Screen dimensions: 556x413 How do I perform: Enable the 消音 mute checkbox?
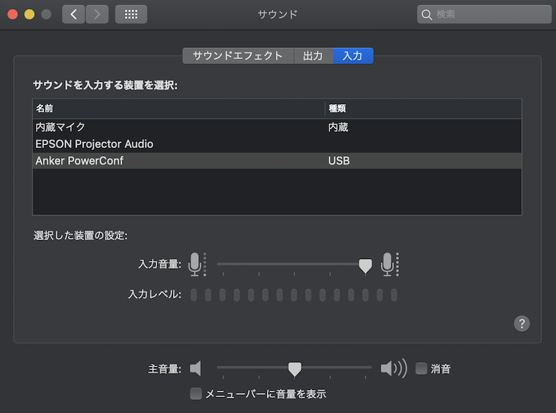421,369
